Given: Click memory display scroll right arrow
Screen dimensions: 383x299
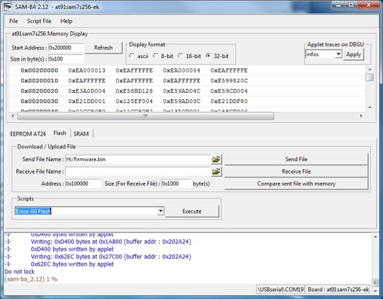Looking at the screenshot, I should pos(361,115).
